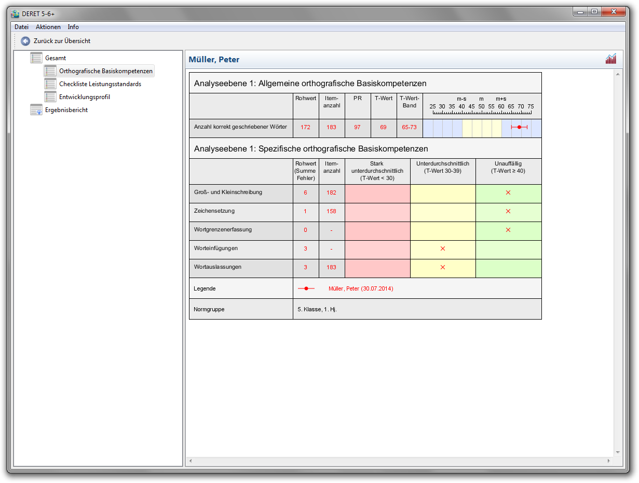639x483 pixels.
Task: Click Itemanzahl value 158
Action: tap(331, 211)
